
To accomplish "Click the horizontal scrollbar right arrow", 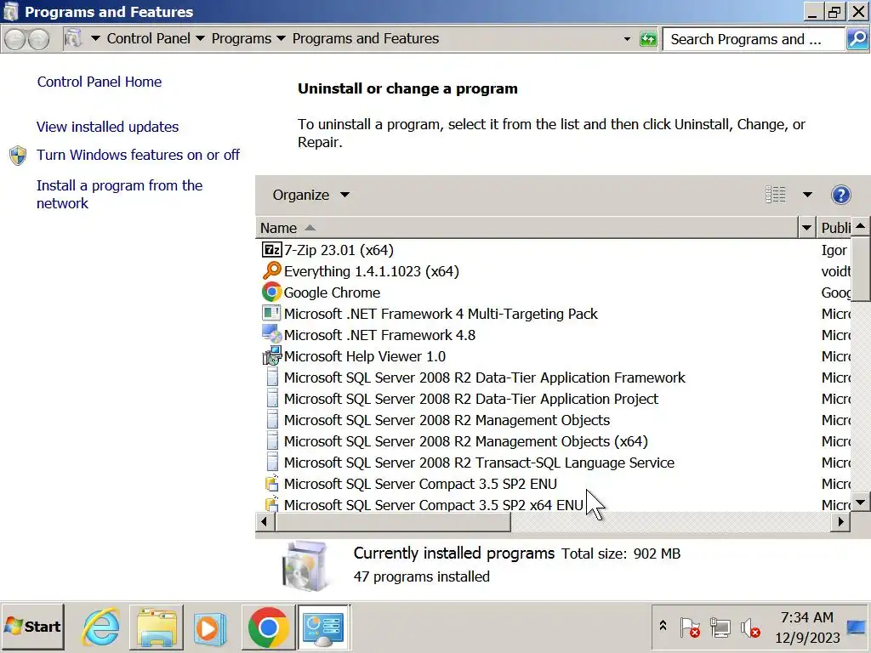I will click(x=841, y=521).
